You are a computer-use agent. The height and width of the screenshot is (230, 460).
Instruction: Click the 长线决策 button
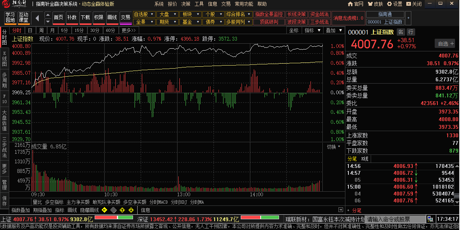297,14
